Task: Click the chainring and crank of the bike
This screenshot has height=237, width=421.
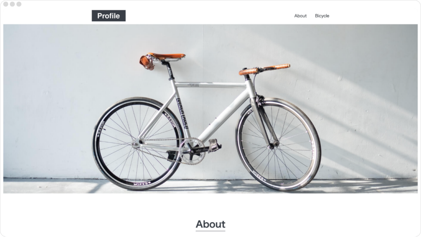Action: click(x=192, y=151)
